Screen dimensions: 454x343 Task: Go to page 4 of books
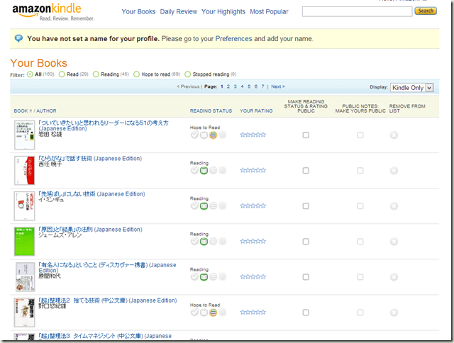click(242, 86)
